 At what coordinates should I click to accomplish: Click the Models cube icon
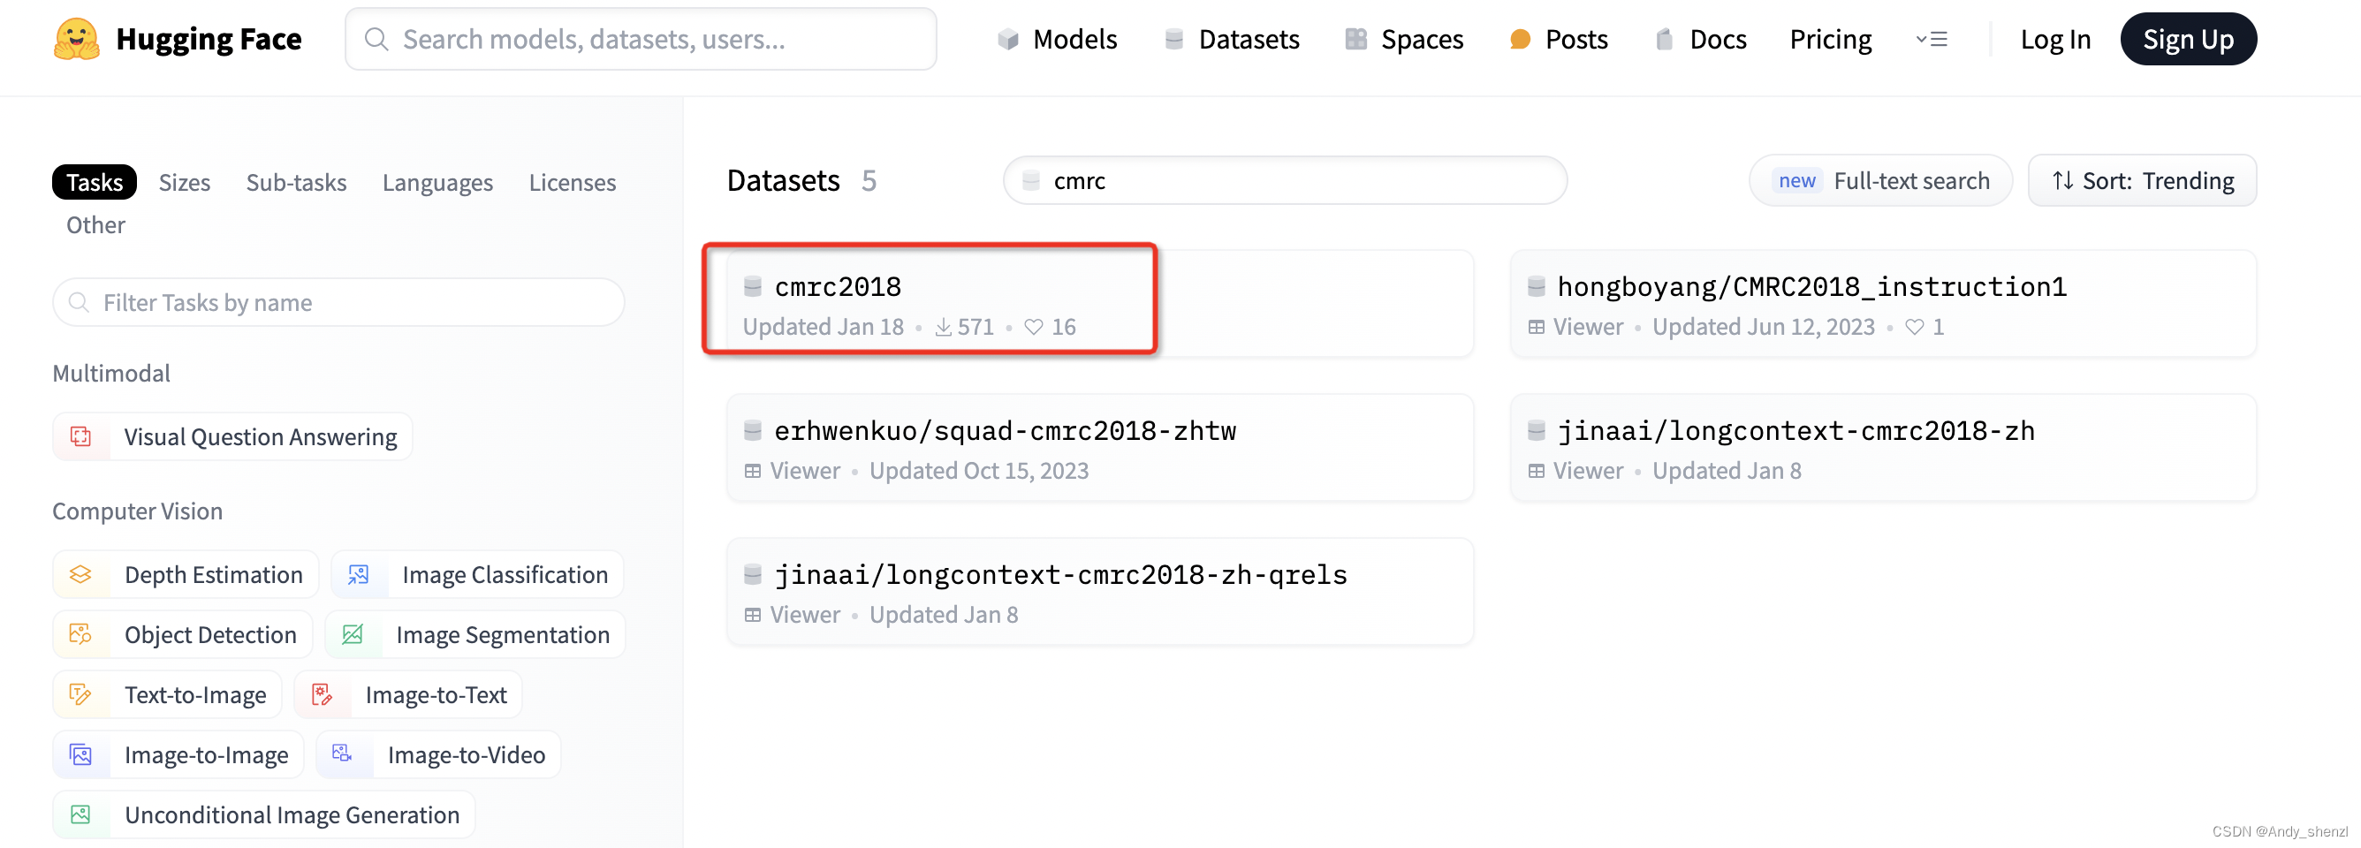[1008, 40]
